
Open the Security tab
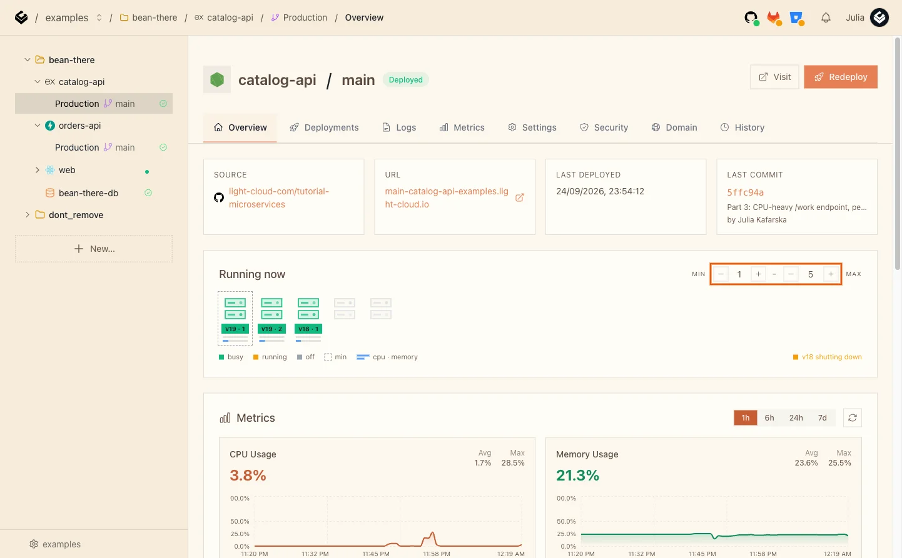[x=604, y=127]
